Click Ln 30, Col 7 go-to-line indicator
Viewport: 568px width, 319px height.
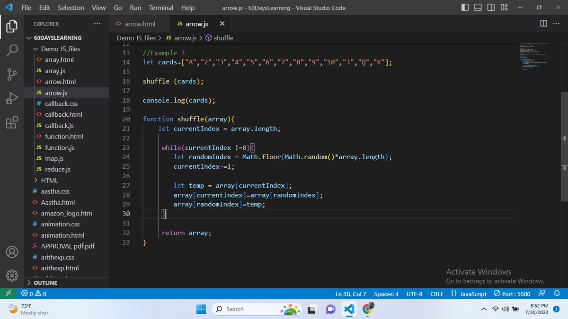click(351, 294)
